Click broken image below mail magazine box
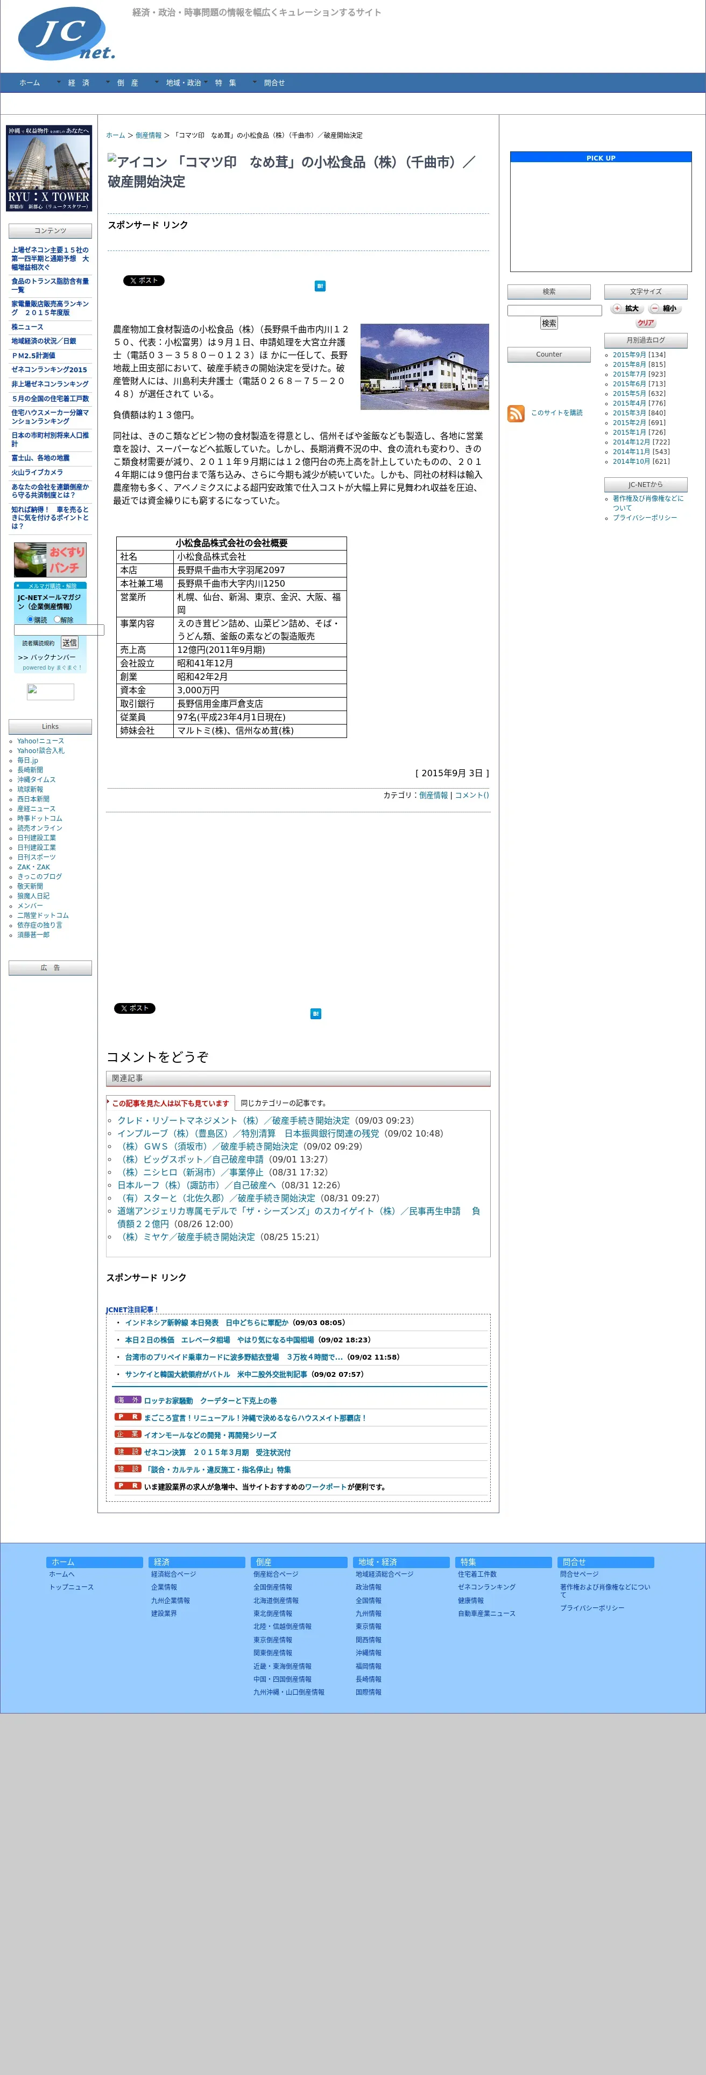The image size is (706, 2075). coord(50,692)
